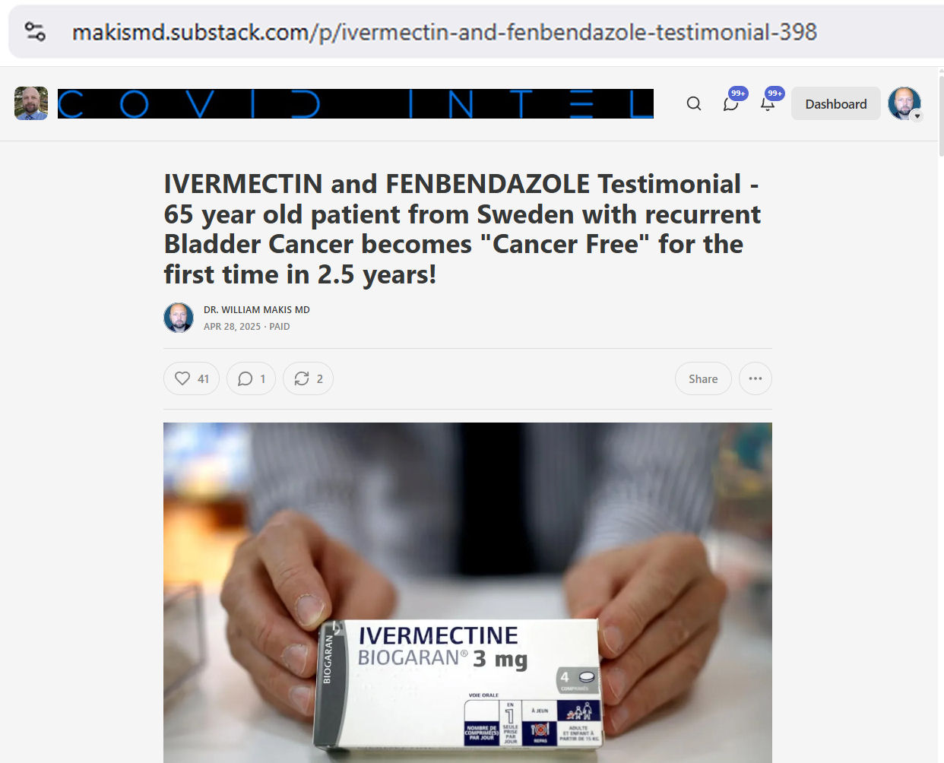The height and width of the screenshot is (763, 944).
Task: Open Dr. William Makis MD author link
Action: (x=257, y=309)
